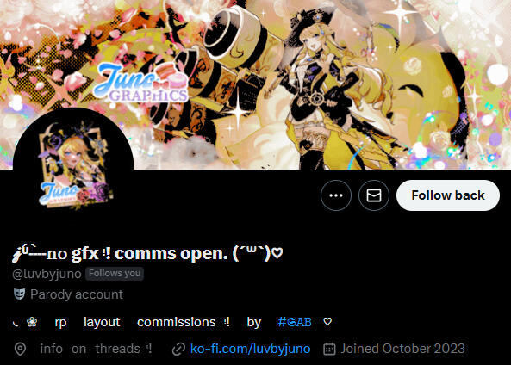Open the circular Juno profile picture
511x365 pixels.
click(73, 167)
